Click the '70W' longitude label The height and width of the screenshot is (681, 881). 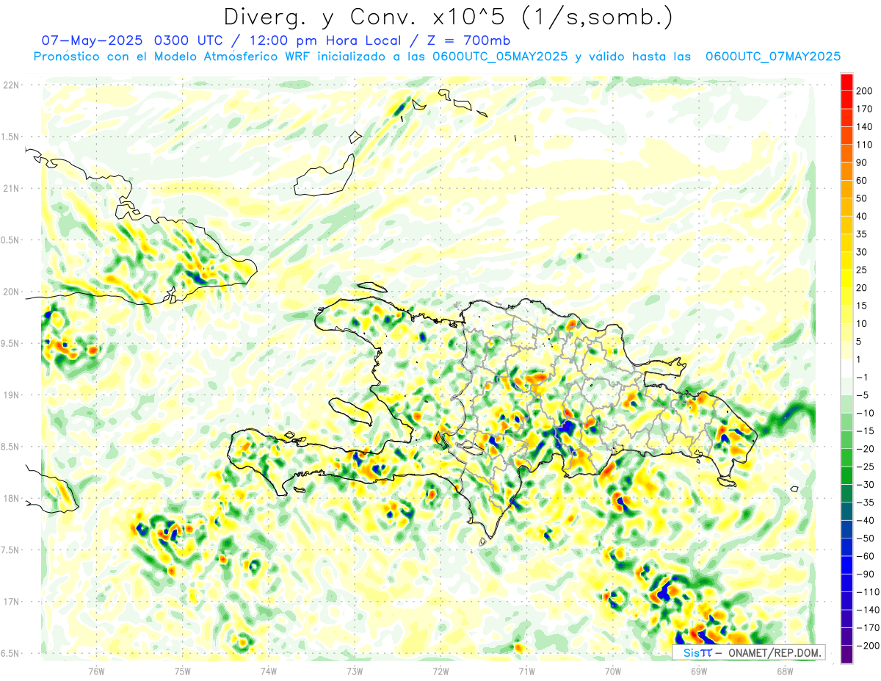click(613, 671)
